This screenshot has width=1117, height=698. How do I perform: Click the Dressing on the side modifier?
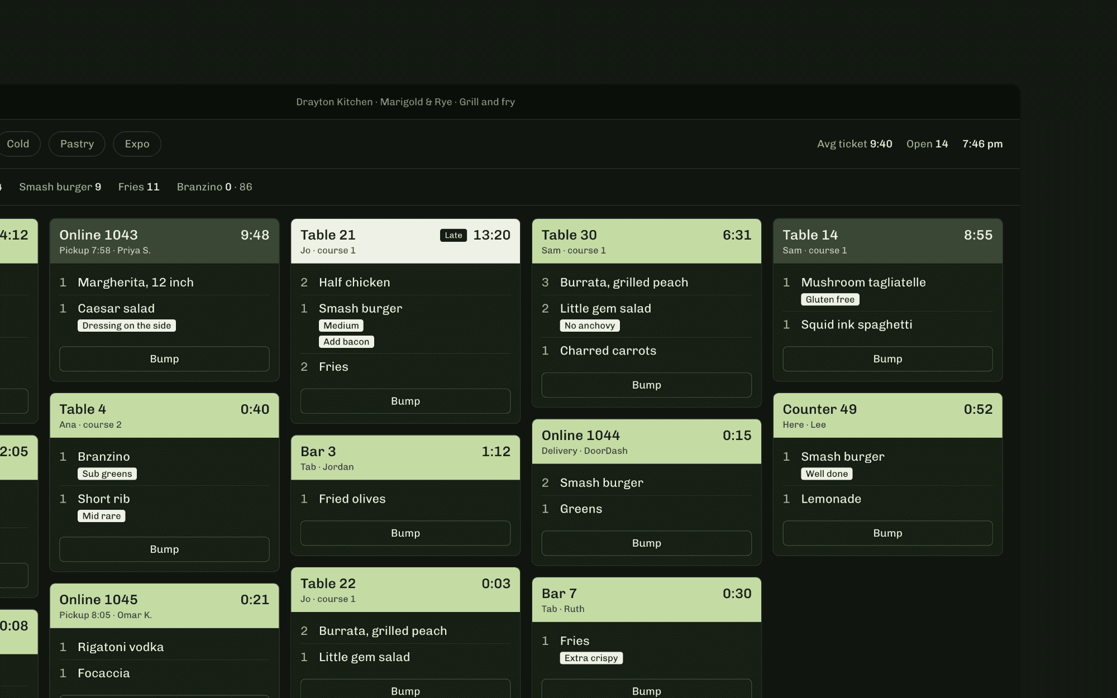[127, 326]
